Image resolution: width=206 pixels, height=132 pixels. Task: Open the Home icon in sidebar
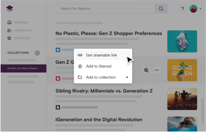coord(9,22)
